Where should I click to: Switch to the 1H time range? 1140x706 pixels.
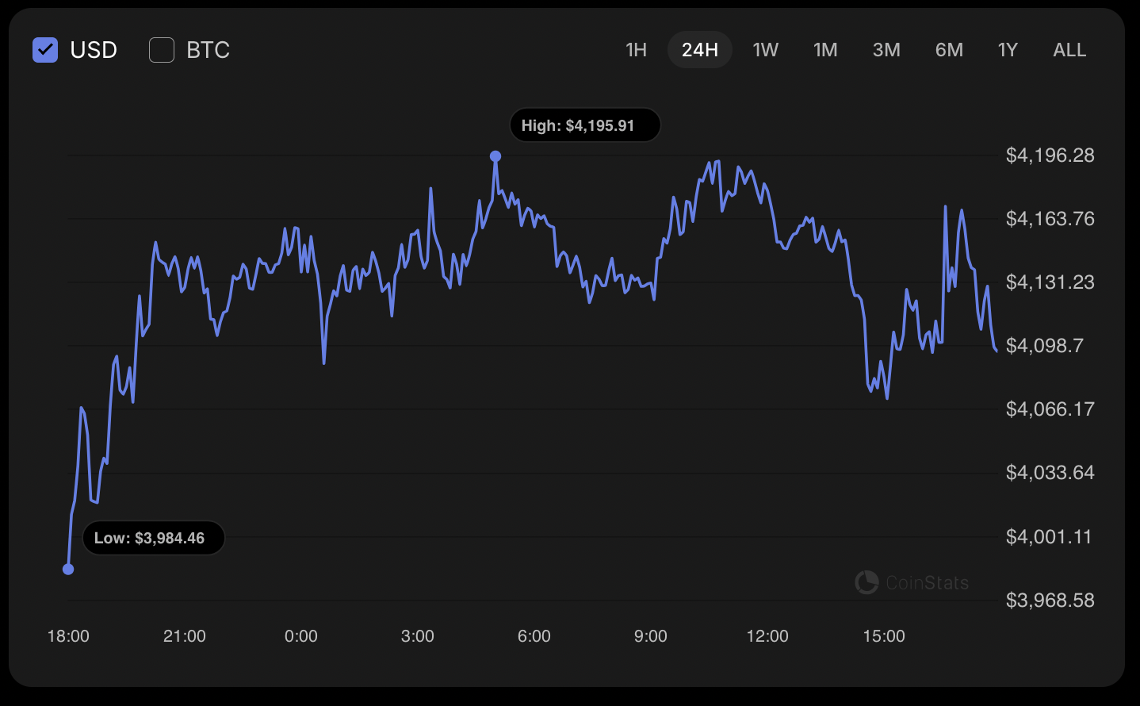click(x=636, y=50)
